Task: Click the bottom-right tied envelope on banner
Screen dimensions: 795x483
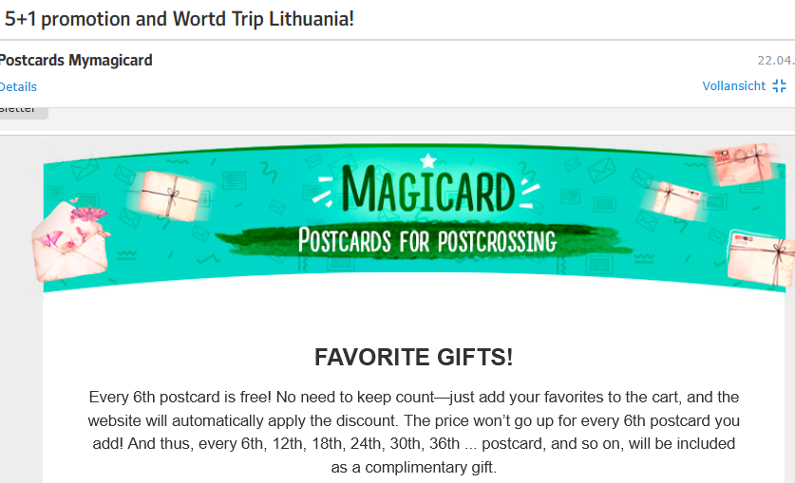Action: tap(761, 256)
